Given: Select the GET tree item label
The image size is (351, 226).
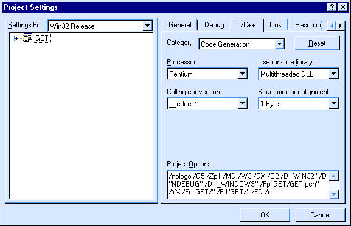Looking at the screenshot, I should pos(42,38).
